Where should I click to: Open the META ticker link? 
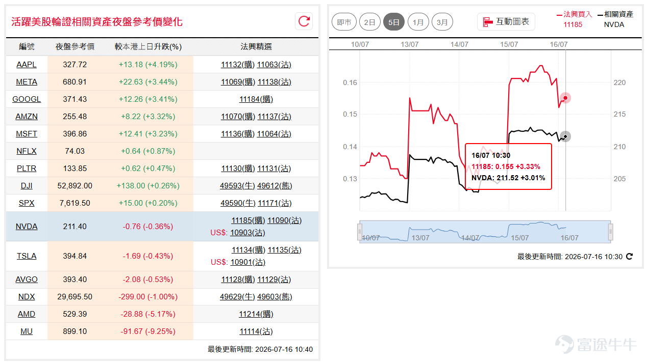(27, 82)
